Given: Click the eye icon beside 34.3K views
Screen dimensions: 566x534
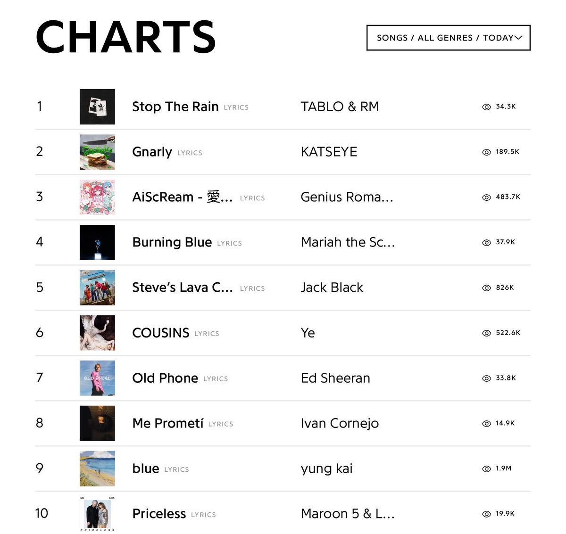Looking at the screenshot, I should tap(487, 107).
